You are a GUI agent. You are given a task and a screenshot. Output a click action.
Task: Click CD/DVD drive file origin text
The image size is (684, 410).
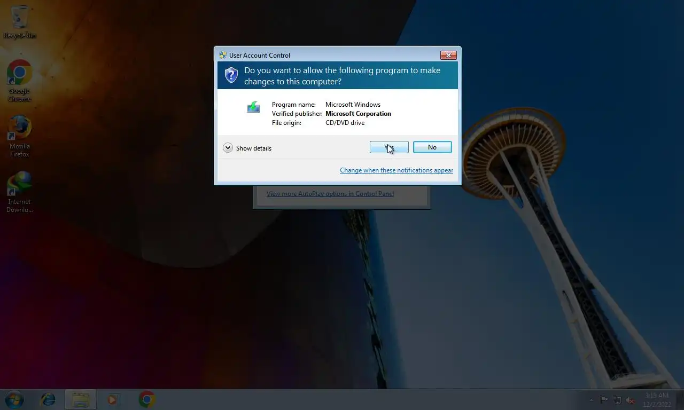coord(345,123)
